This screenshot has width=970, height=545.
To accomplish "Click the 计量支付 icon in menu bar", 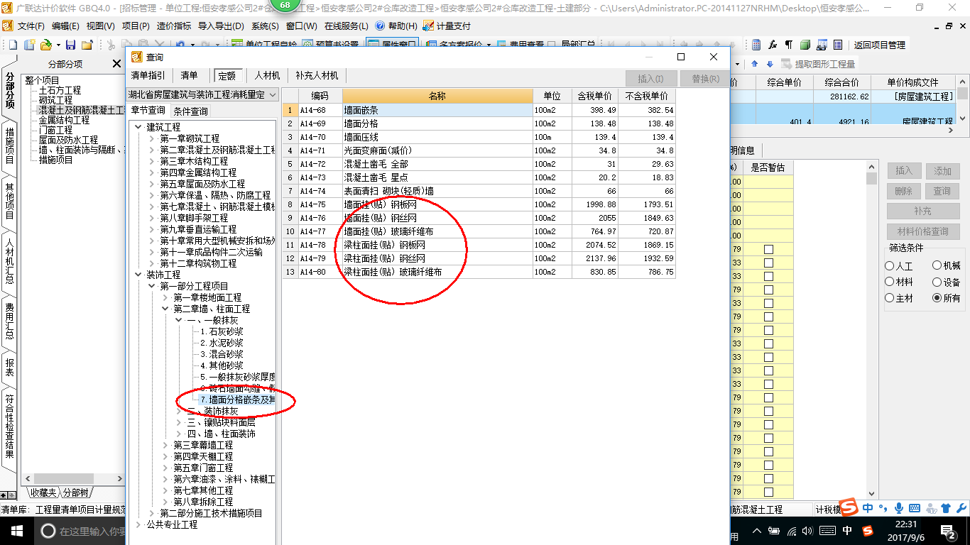I will pyautogui.click(x=428, y=26).
